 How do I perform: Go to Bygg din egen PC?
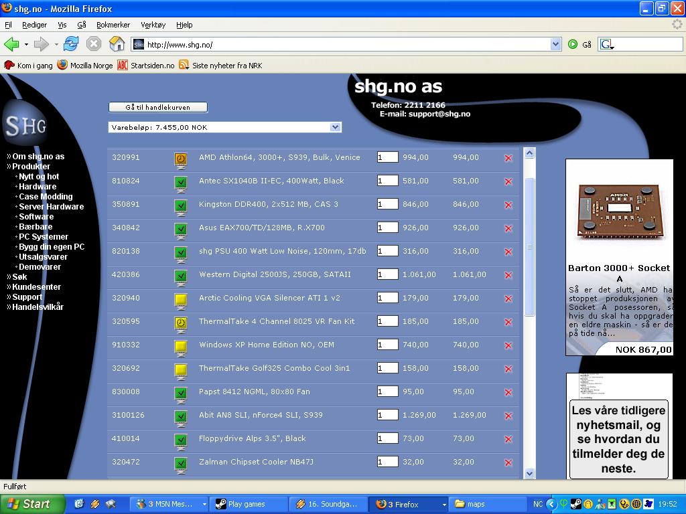(x=52, y=247)
